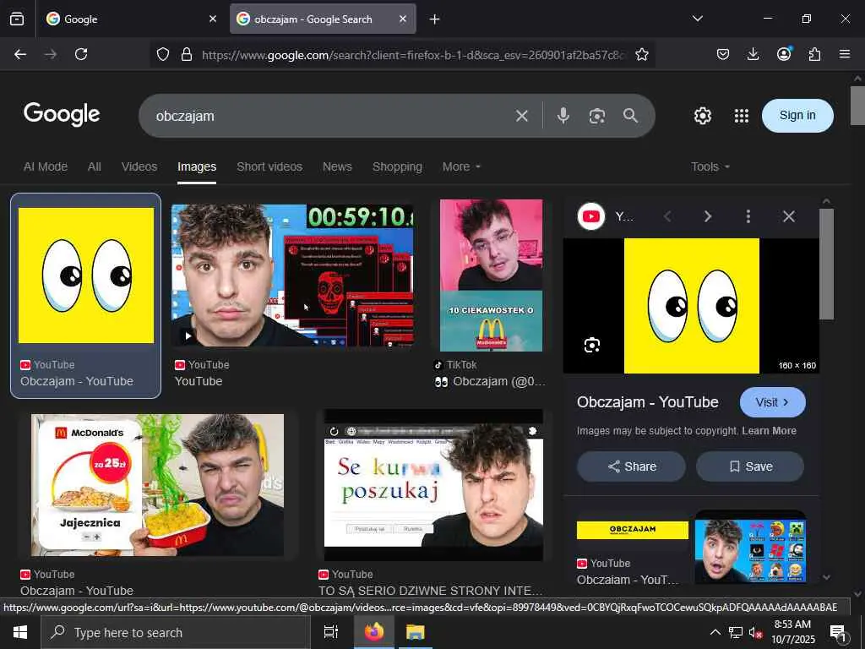The image size is (865, 649).
Task: Show next image in preview panel
Action: (x=708, y=216)
